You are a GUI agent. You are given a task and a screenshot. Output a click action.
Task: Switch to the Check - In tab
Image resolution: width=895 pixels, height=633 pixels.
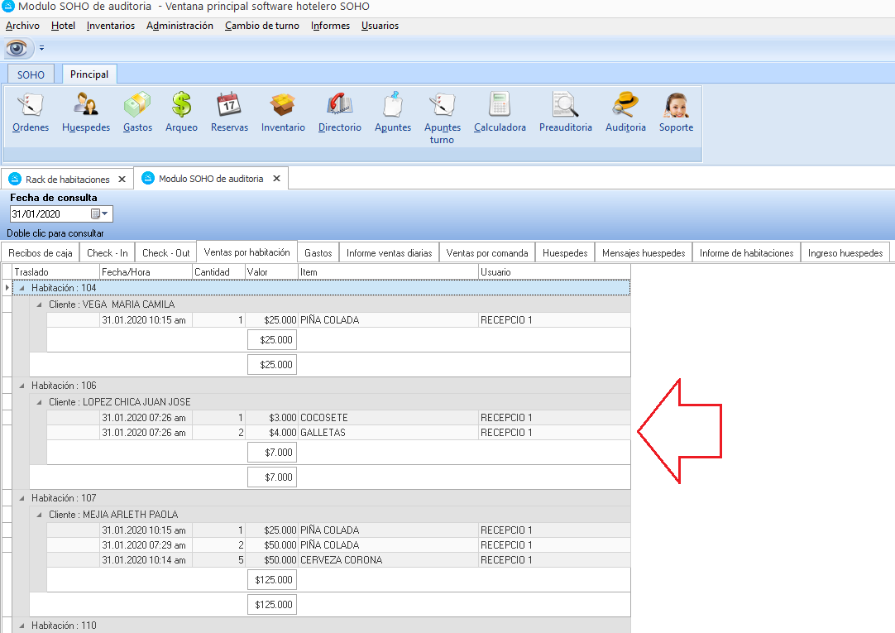tap(107, 253)
